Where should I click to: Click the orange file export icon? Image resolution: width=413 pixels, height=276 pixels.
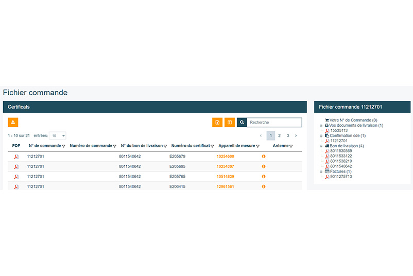pos(217,123)
